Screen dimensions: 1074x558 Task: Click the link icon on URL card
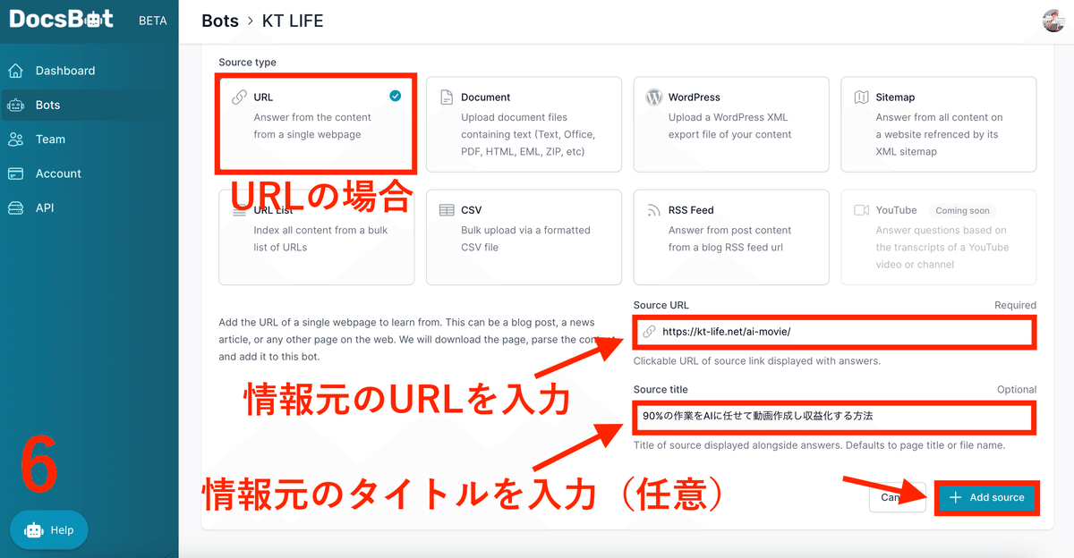pos(239,97)
